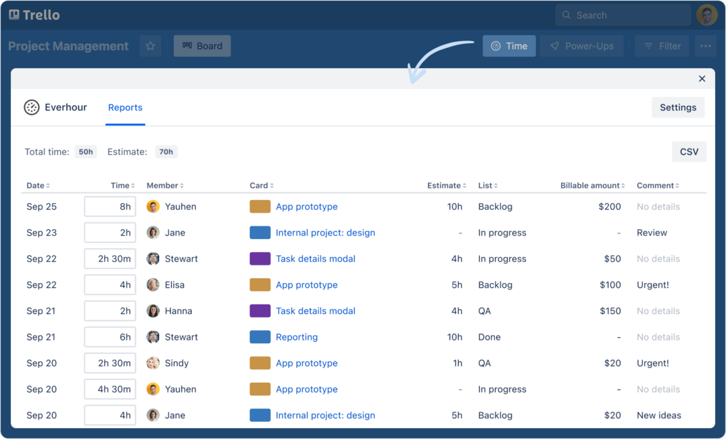Click the Trello logo
Viewport: 726px width, 439px height.
[34, 15]
